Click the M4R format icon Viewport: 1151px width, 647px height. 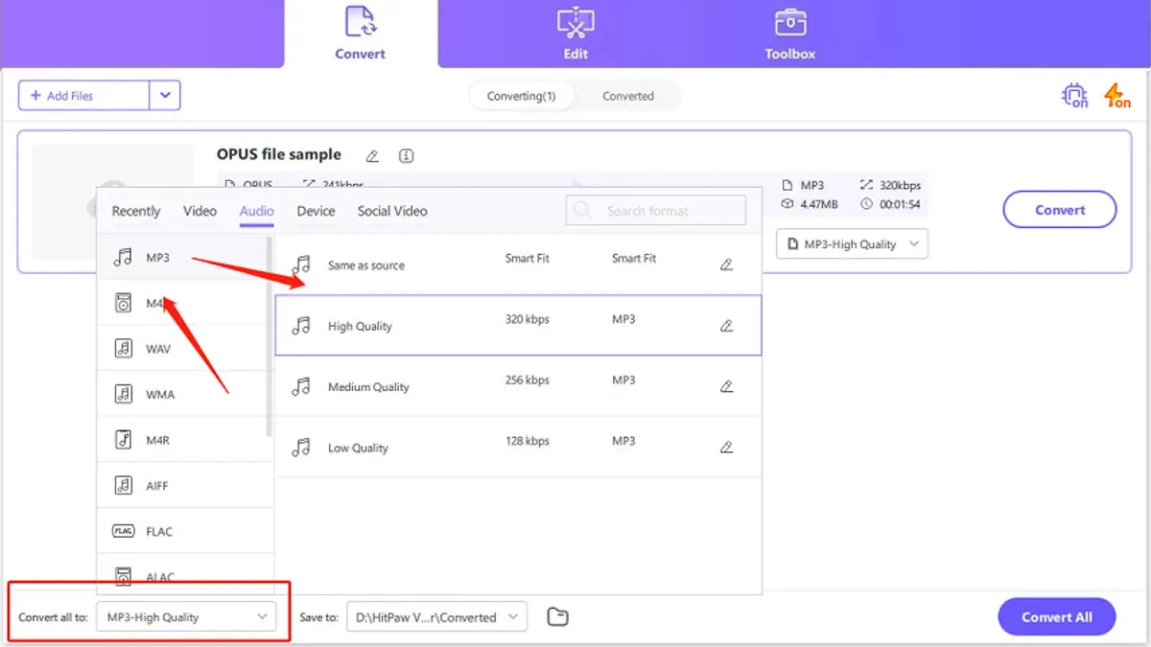click(123, 440)
